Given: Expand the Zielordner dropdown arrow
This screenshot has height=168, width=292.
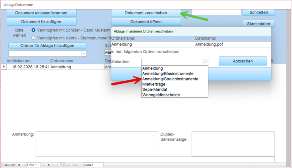Looking at the screenshot, I should point(205,62).
